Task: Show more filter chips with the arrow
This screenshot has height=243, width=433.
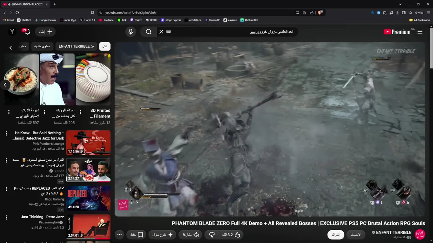Action: [10, 48]
